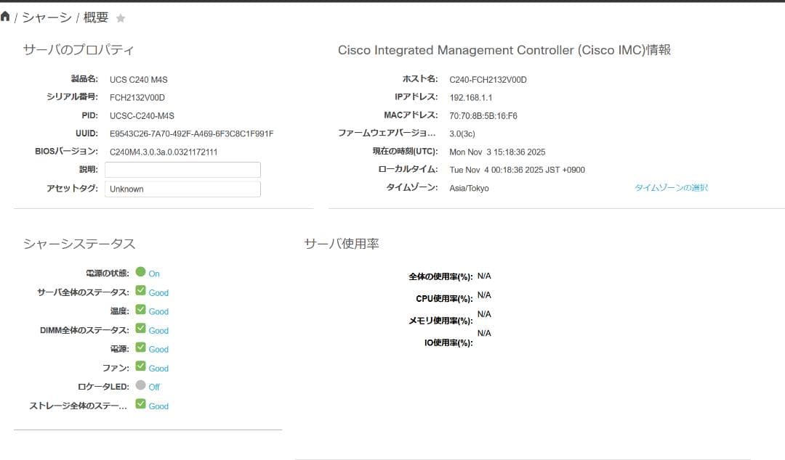The width and height of the screenshot is (785, 460).
Task: Toggle power state by clicking On
Action: click(x=156, y=274)
